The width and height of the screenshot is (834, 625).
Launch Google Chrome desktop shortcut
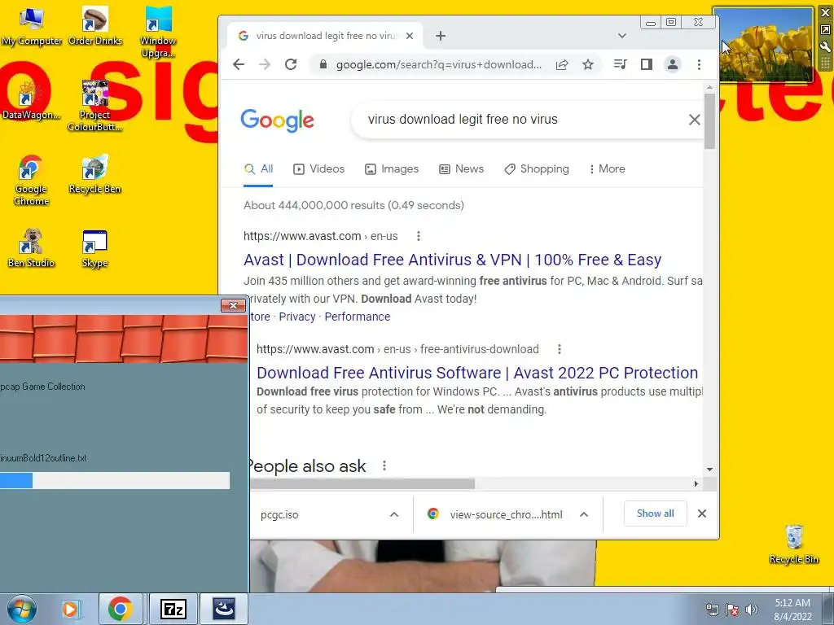click(31, 180)
